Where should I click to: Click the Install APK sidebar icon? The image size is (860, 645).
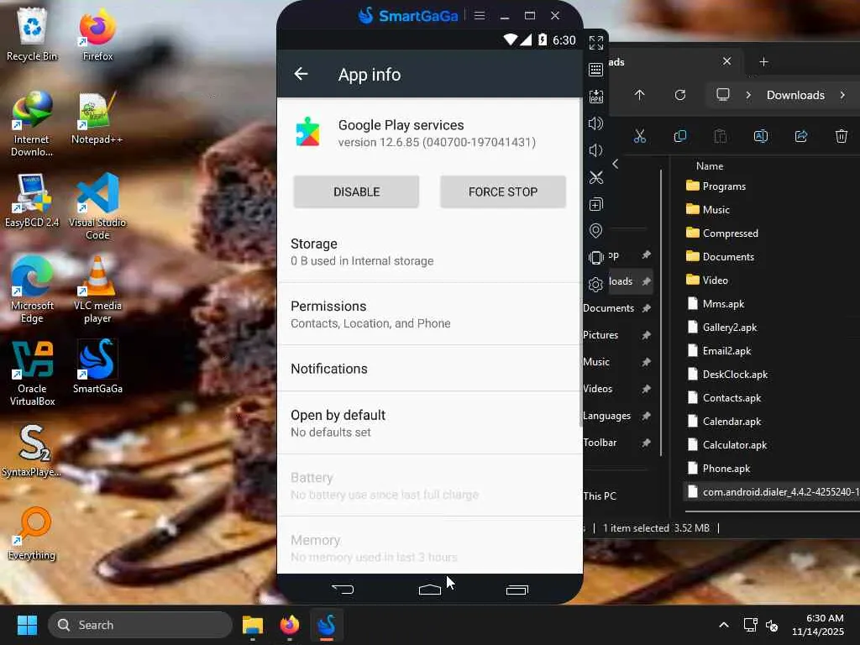(x=596, y=97)
